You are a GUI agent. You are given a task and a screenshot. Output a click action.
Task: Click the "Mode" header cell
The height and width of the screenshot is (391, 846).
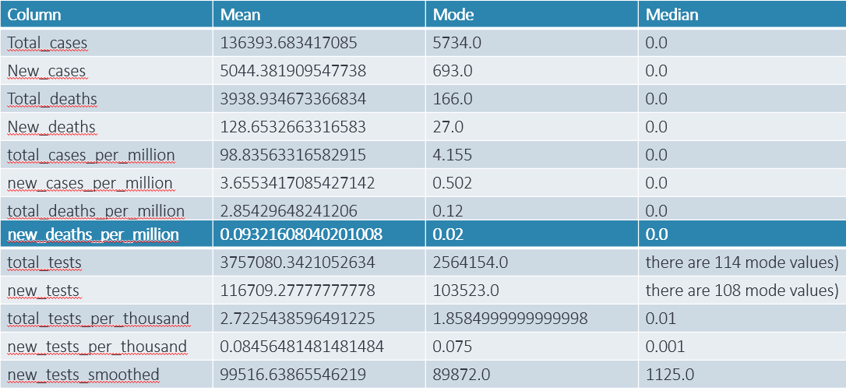[x=531, y=14]
